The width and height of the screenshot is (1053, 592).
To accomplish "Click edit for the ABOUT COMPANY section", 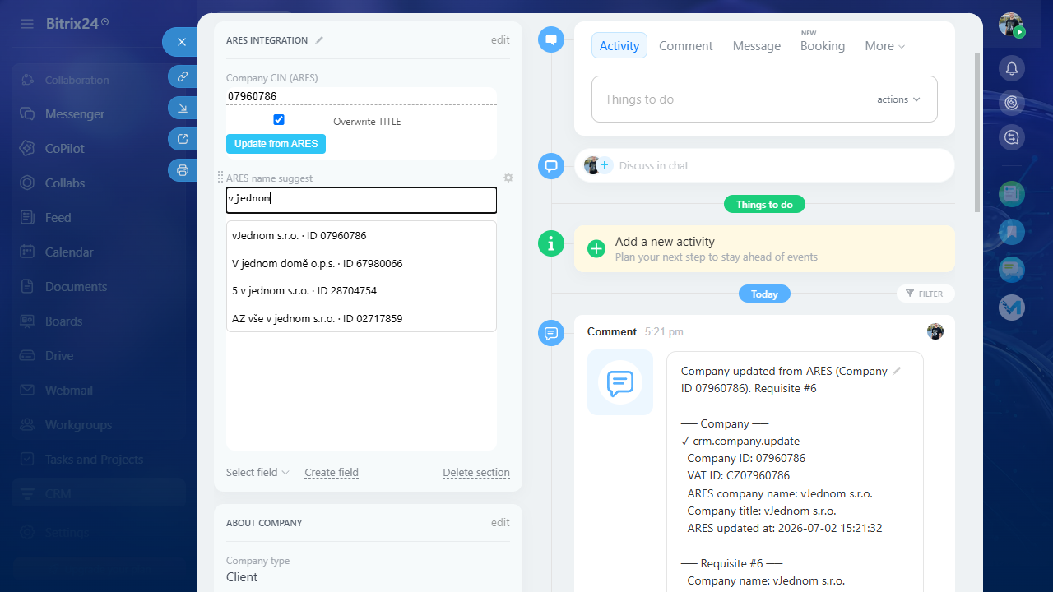I will point(500,523).
